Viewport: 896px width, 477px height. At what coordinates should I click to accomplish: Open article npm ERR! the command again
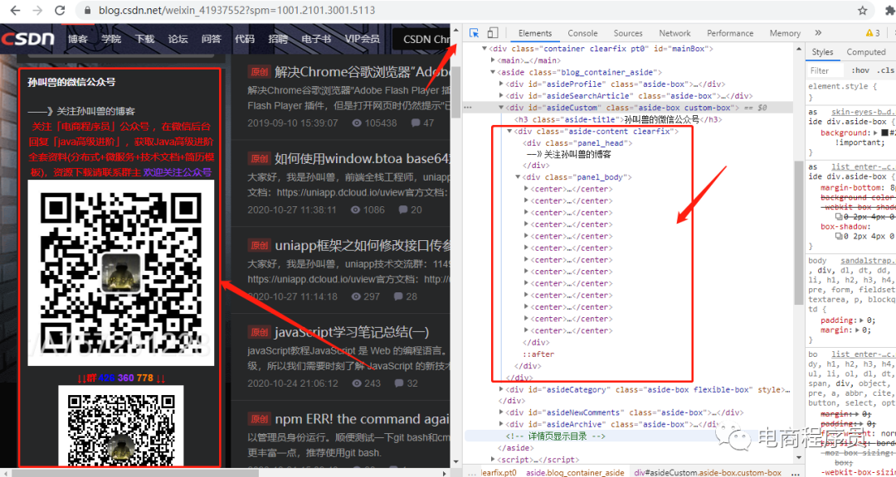click(x=363, y=419)
